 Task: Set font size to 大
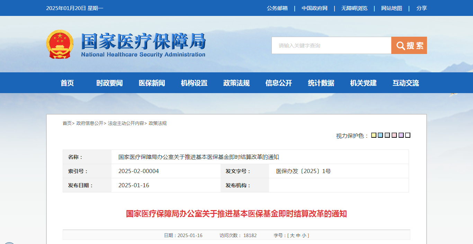pos(292,235)
